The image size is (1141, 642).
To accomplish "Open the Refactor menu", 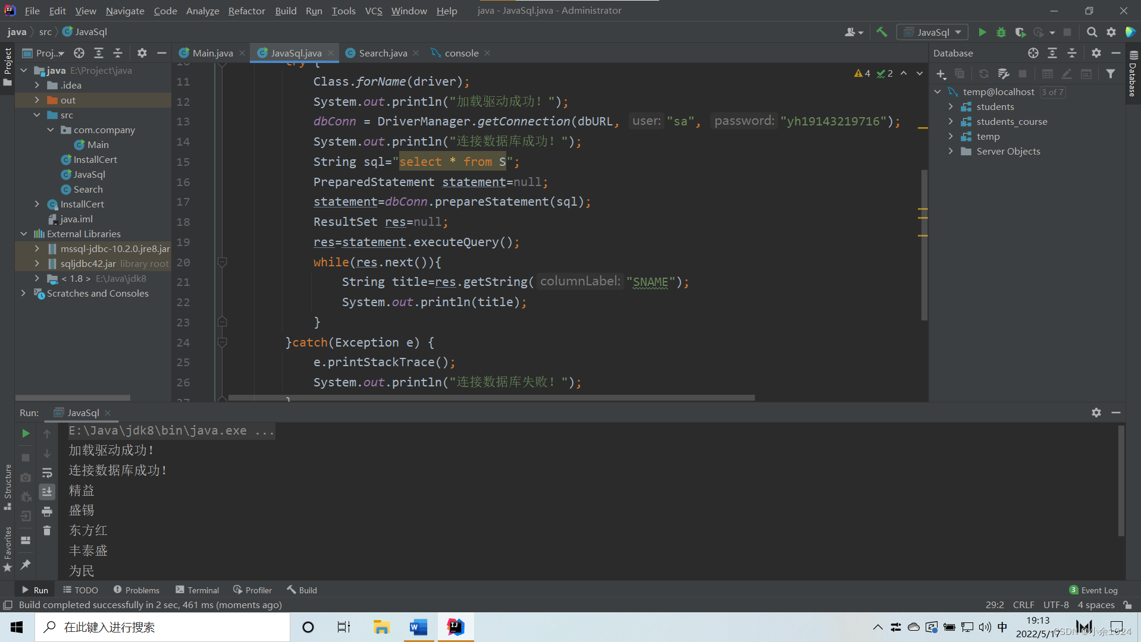I will (x=246, y=11).
